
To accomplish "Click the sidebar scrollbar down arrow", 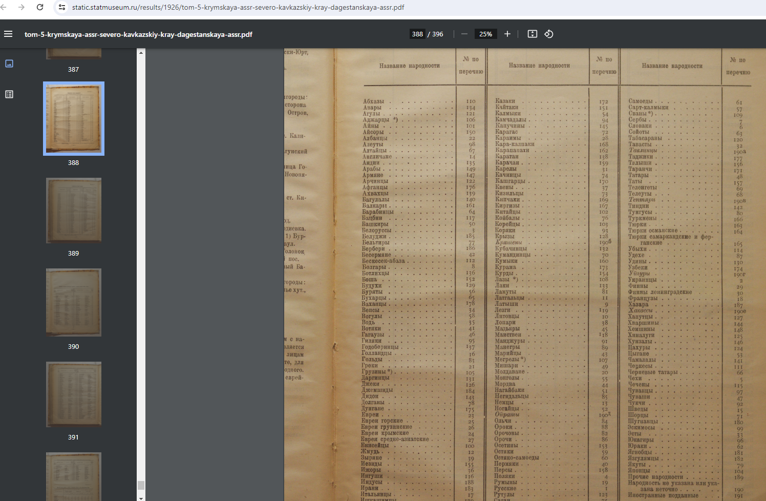I will point(141,497).
